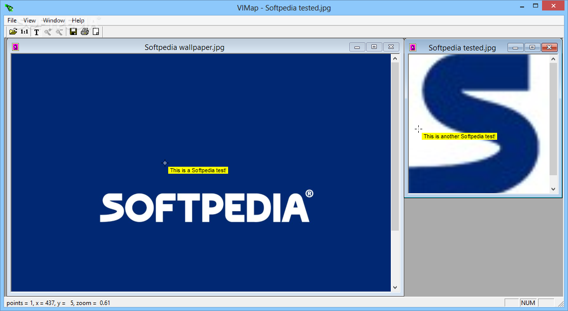The height and width of the screenshot is (311, 568).
Task: Toggle the Text label T tool
Action: 36,32
